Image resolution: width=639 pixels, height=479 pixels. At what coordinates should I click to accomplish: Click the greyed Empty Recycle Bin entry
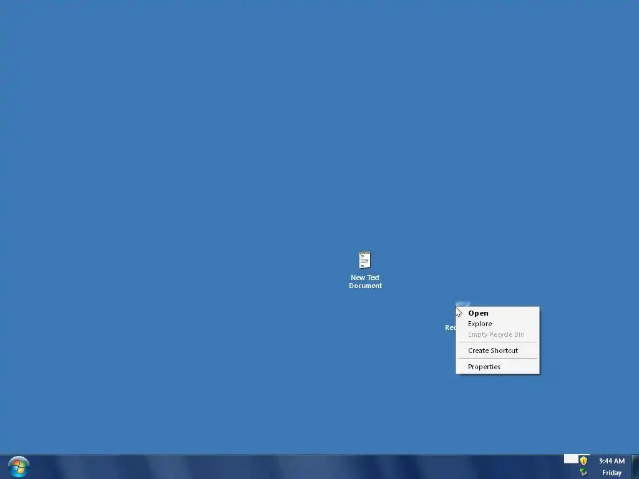pos(497,334)
